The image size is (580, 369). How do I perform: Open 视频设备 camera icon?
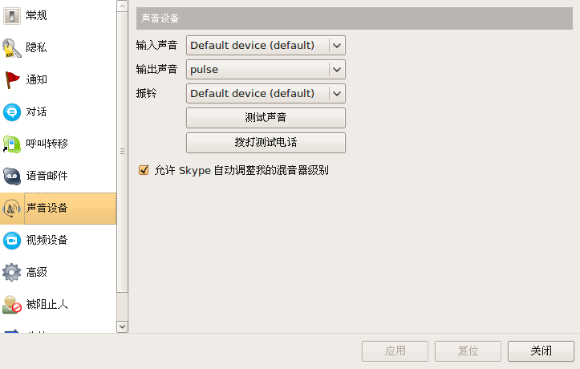tap(12, 241)
